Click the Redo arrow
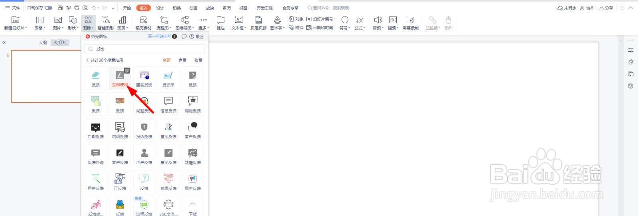The height and width of the screenshot is (216, 638). [104, 8]
